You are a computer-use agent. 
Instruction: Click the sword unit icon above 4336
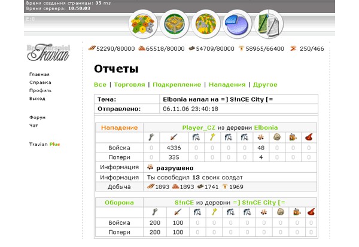174,138
